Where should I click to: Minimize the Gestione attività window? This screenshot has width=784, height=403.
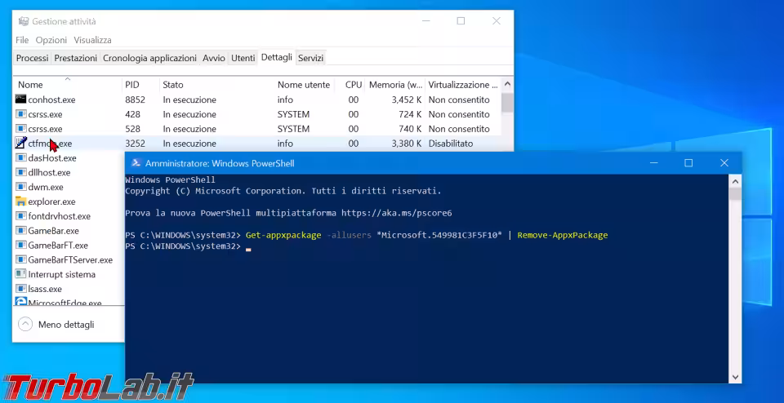426,21
